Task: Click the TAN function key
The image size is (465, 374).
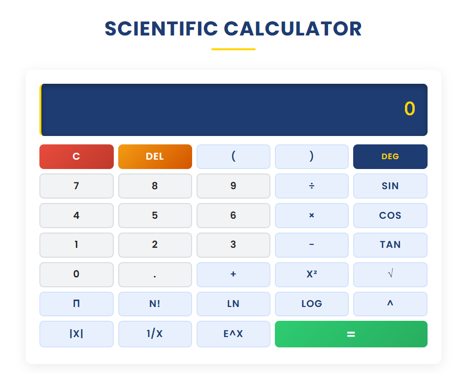Action: pyautogui.click(x=390, y=245)
